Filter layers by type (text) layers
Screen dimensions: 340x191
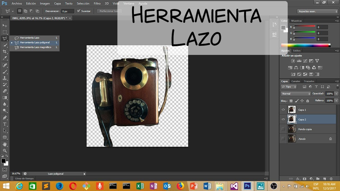[x=316, y=87]
